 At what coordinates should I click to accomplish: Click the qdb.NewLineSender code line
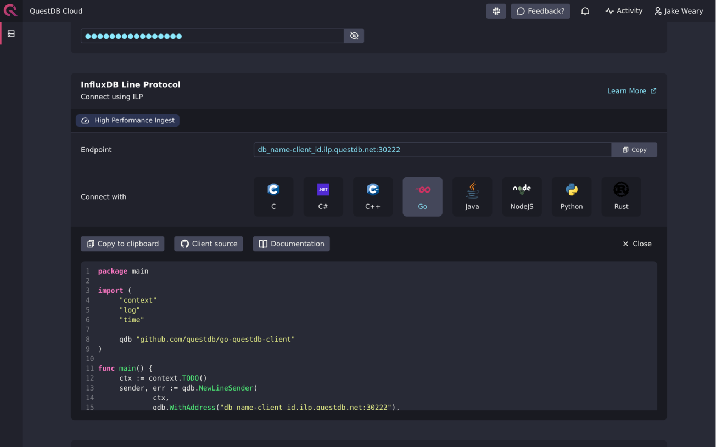[x=188, y=388]
